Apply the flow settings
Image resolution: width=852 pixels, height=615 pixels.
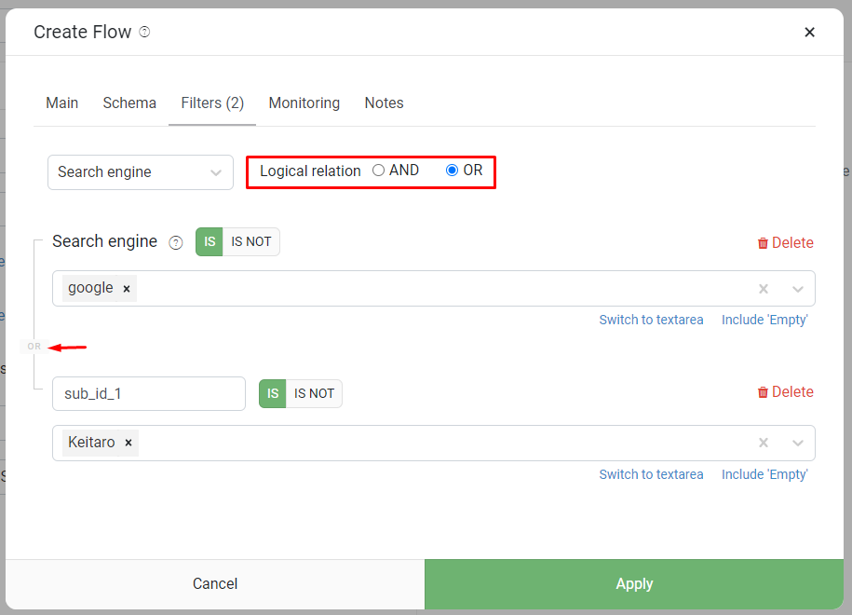pos(634,584)
